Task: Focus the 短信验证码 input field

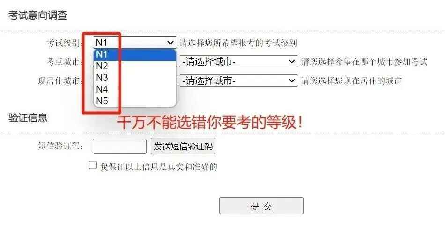Action: pyautogui.click(x=119, y=146)
